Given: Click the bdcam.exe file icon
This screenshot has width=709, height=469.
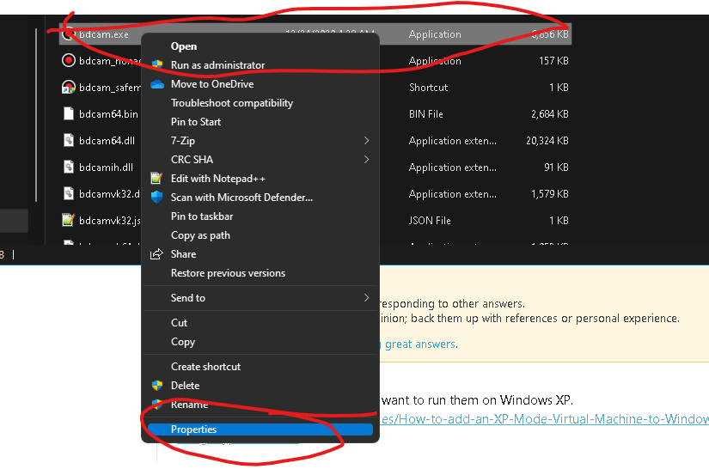Looking at the screenshot, I should click(x=68, y=33).
